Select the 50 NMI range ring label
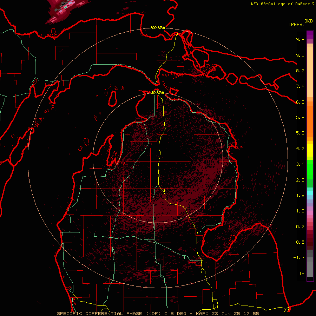 click(158, 93)
